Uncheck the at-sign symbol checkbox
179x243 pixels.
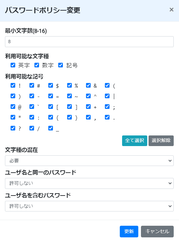point(13,107)
